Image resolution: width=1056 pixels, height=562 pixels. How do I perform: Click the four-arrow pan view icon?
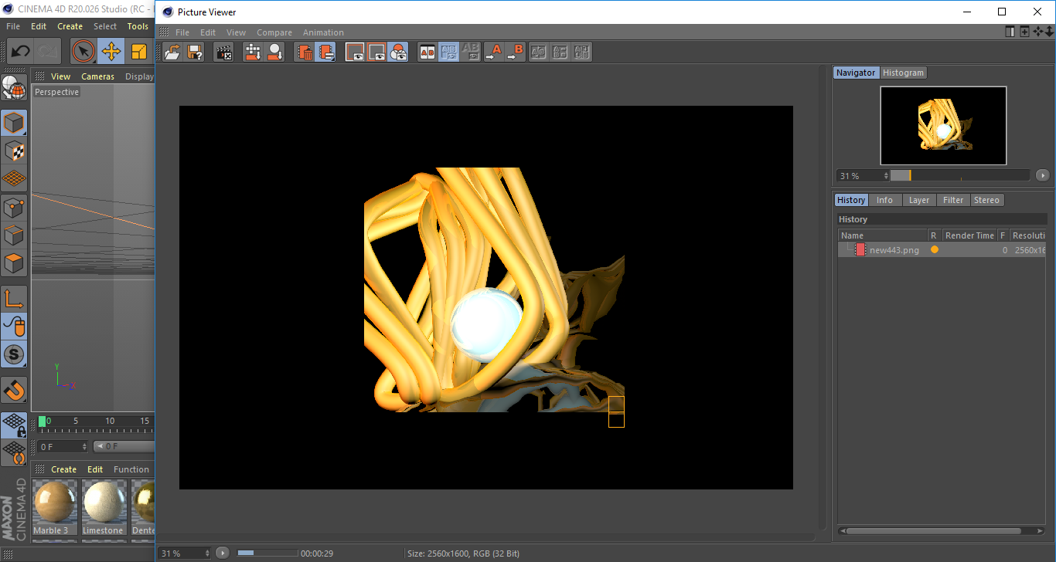1038,32
